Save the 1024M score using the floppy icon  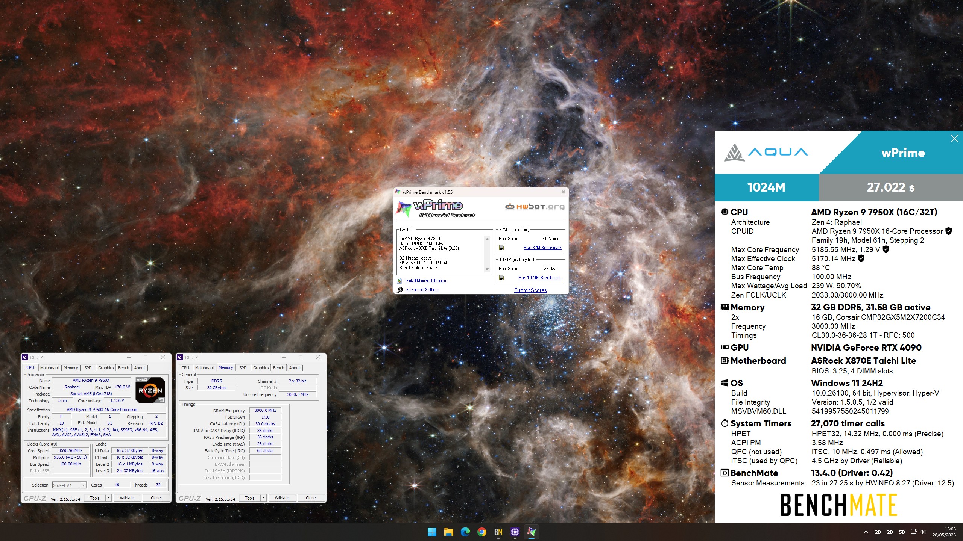pyautogui.click(x=501, y=278)
